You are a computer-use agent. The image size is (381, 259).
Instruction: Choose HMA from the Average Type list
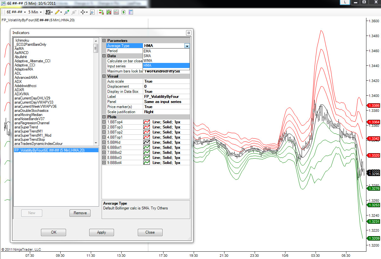[x=166, y=65]
